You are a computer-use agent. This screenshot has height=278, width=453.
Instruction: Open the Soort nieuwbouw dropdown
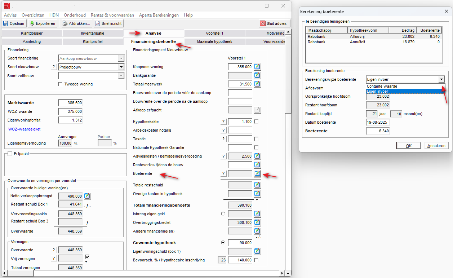pyautogui.click(x=121, y=67)
